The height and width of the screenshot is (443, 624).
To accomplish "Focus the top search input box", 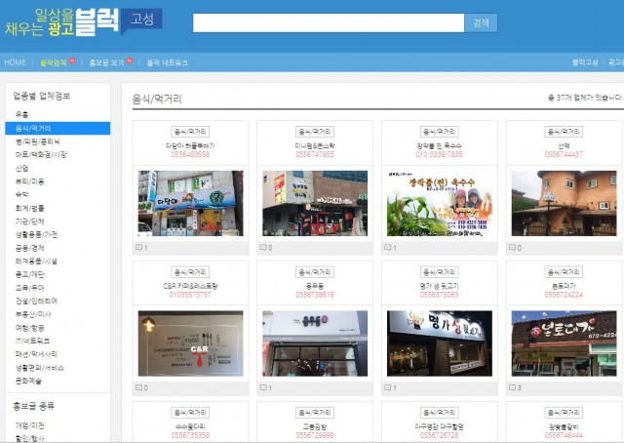I will click(x=329, y=22).
